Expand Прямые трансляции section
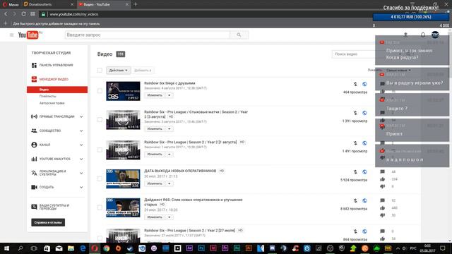This screenshot has width=452, height=254. click(81, 116)
